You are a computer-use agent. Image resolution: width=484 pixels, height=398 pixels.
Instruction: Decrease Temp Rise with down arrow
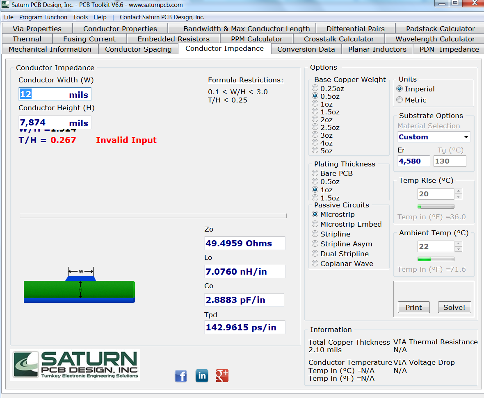pos(459,196)
